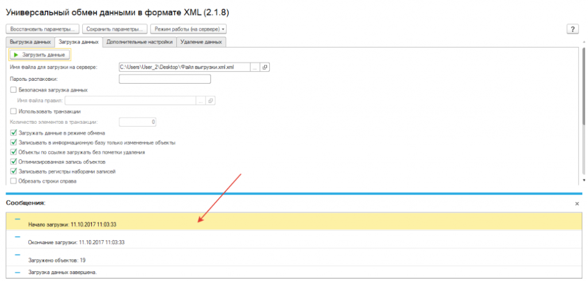This screenshot has height=282, width=588.
Task: Click Количество элементов в транзакции field
Action: point(137,122)
